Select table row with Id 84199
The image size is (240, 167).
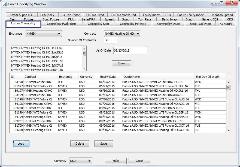(x=118, y=117)
